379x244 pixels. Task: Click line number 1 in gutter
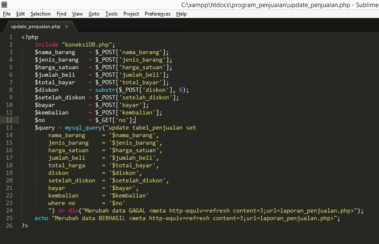coord(11,37)
